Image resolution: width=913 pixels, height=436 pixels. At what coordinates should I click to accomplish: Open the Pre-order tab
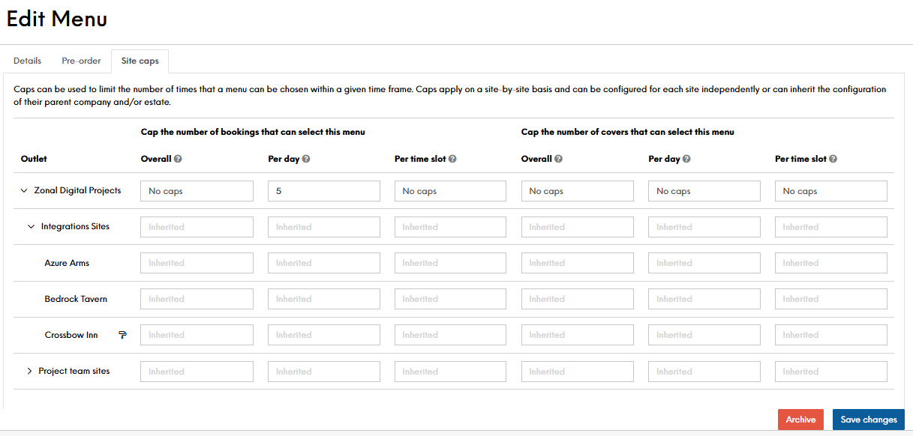coord(81,61)
